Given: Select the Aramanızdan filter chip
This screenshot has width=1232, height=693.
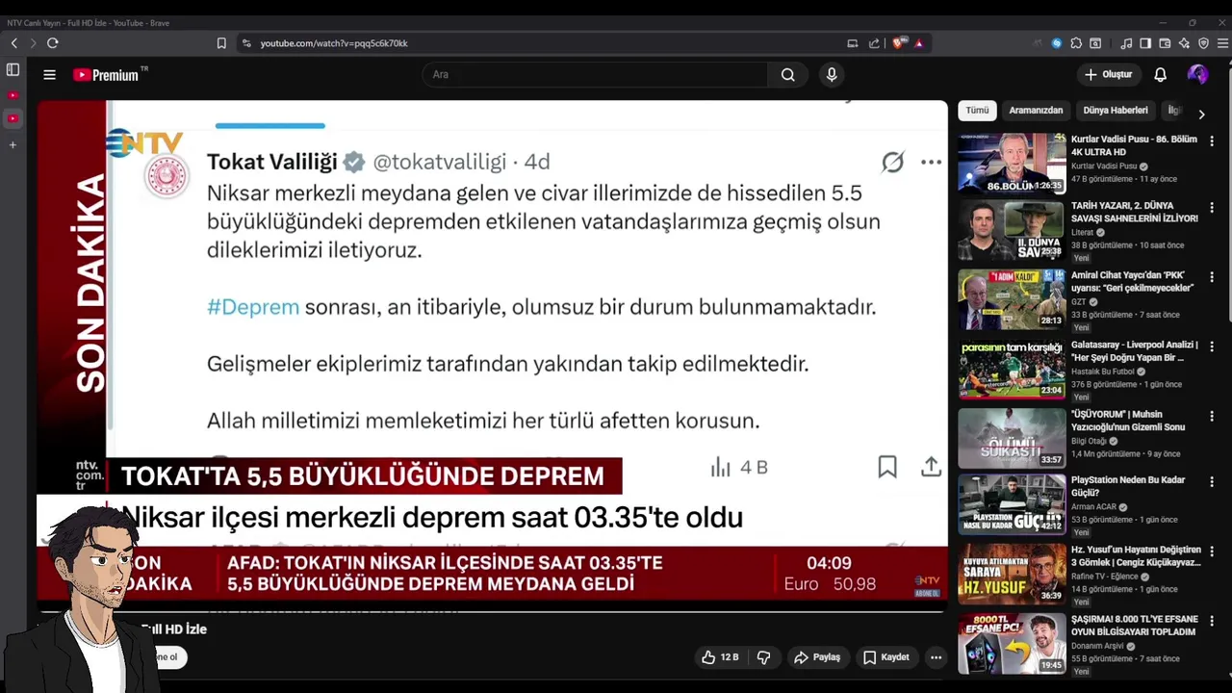Looking at the screenshot, I should tap(1036, 111).
